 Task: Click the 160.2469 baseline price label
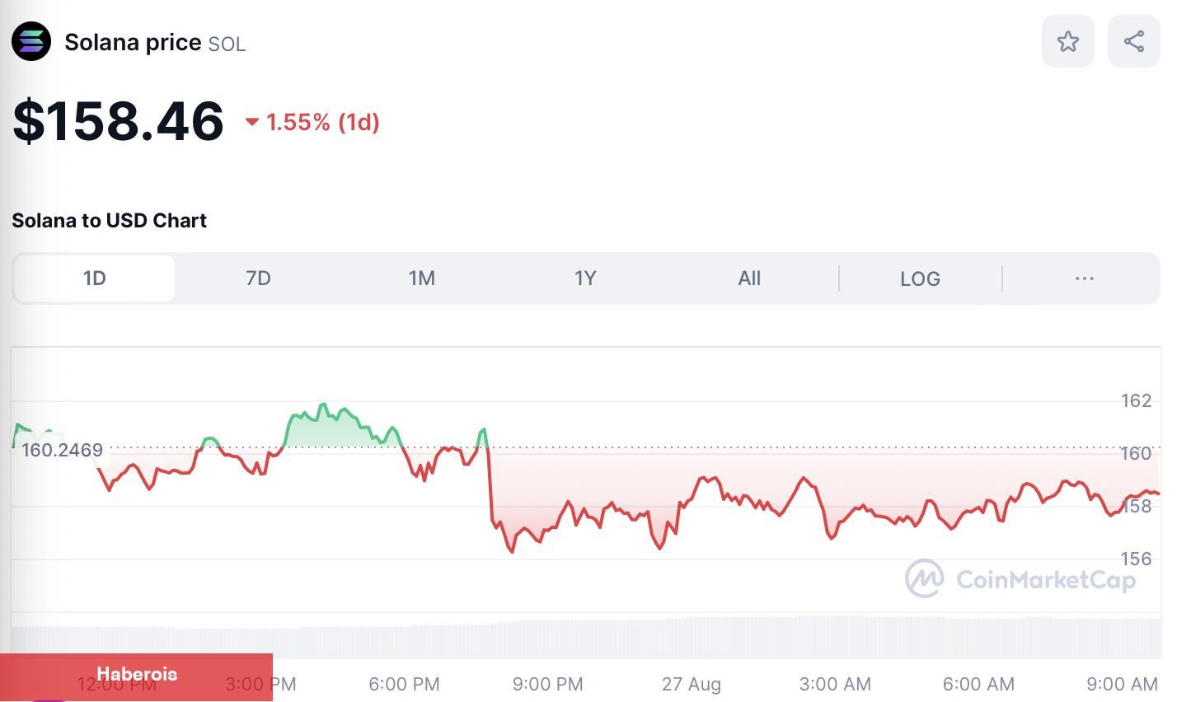tap(62, 450)
